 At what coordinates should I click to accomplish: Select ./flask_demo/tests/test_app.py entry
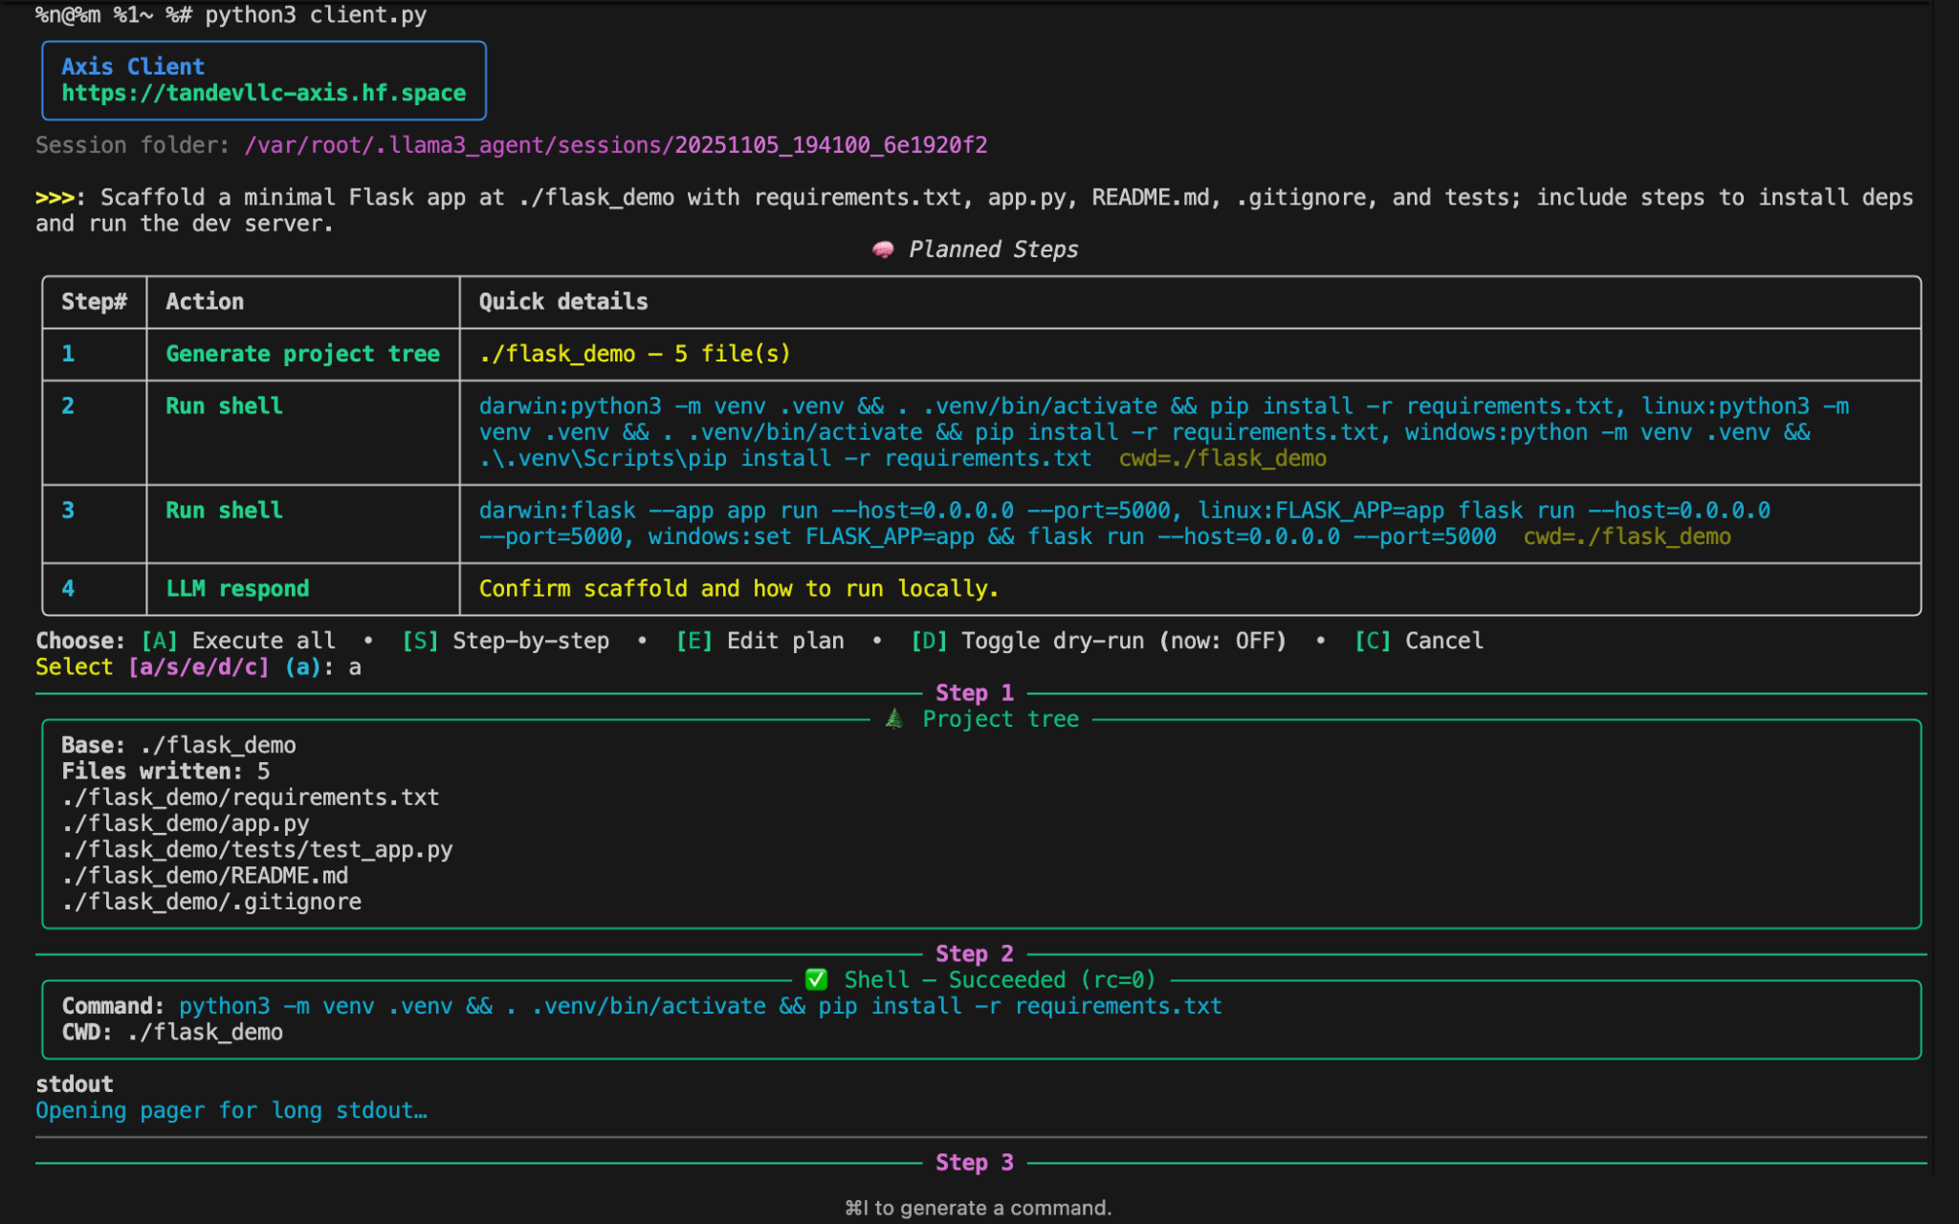pos(257,849)
